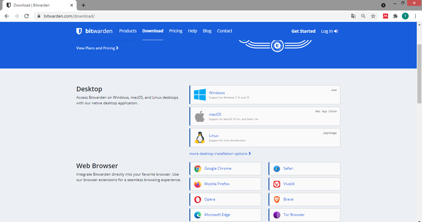Open the Products menu

[128, 31]
